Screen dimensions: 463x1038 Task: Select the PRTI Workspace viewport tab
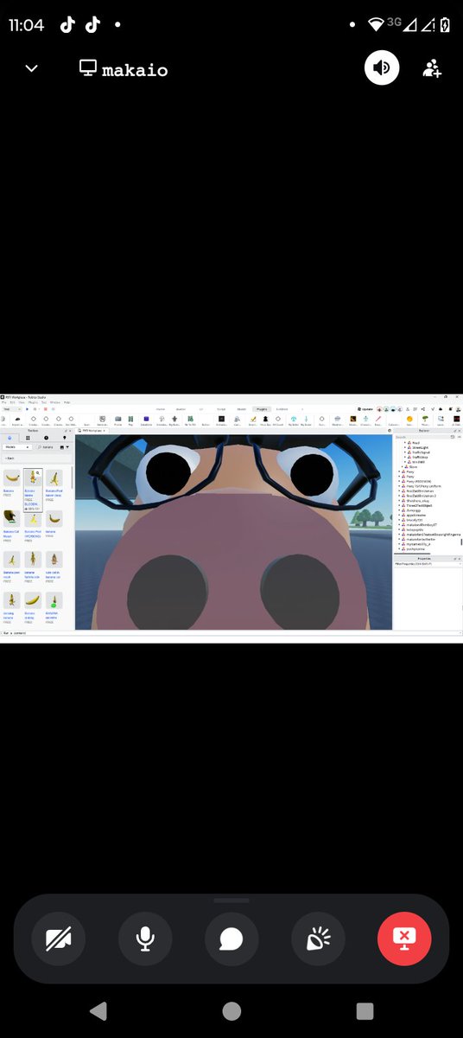(92, 430)
